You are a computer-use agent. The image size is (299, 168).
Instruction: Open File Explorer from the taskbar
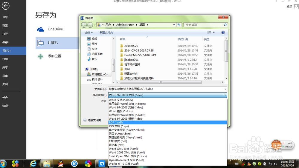[x=47, y=164]
